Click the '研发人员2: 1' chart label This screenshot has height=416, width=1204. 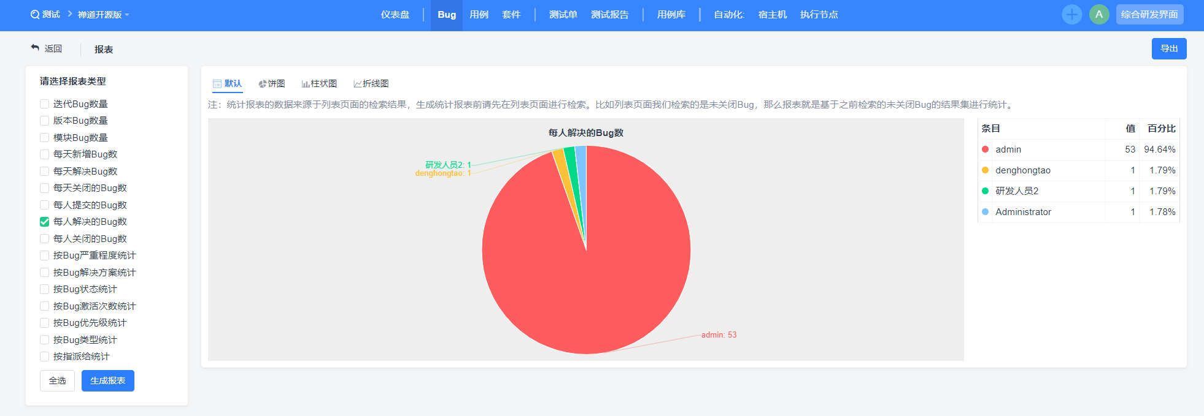[x=448, y=165]
